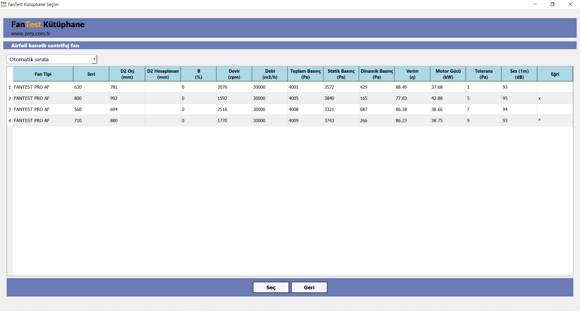Select row 1 FANTEST PRO AF
The image size is (580, 311).
pos(32,87)
